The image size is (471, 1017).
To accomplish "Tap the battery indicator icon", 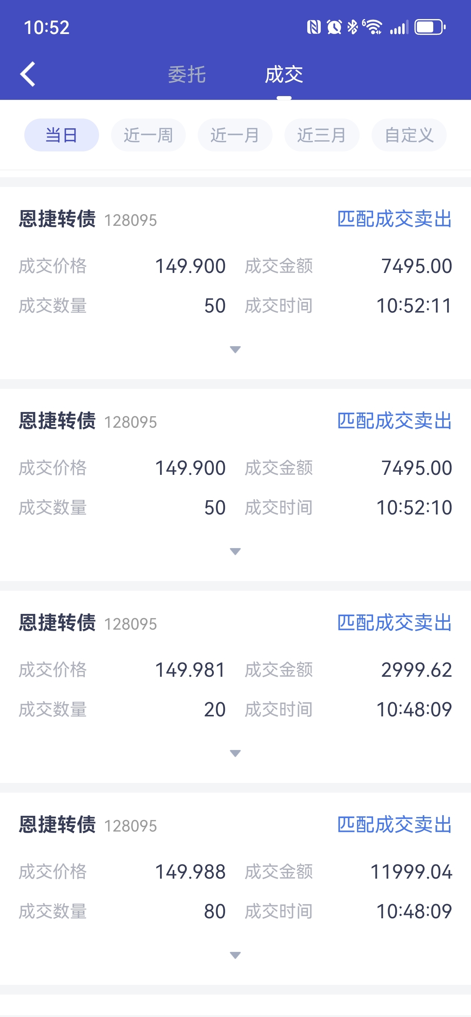I will click(430, 27).
